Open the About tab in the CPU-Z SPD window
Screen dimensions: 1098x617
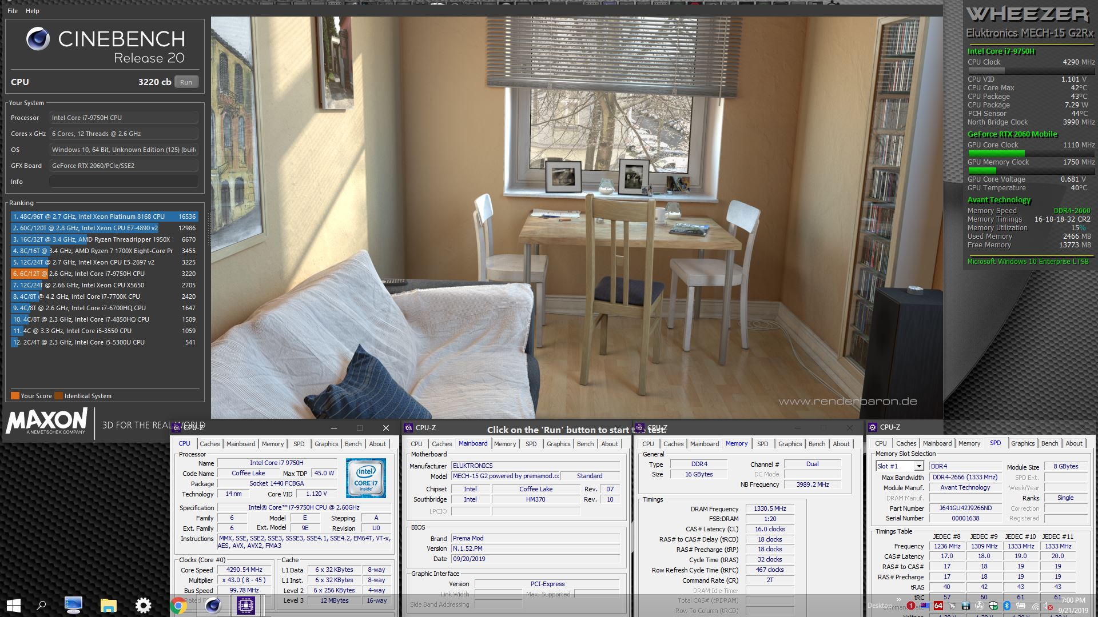click(1074, 443)
